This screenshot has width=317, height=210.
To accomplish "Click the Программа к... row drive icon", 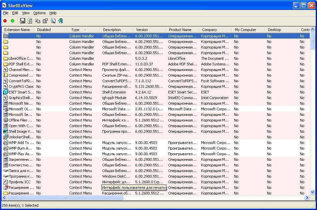I will point(6,176).
